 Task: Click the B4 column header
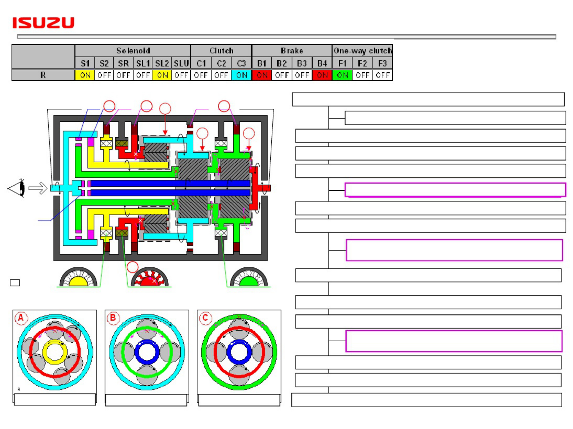[322, 63]
